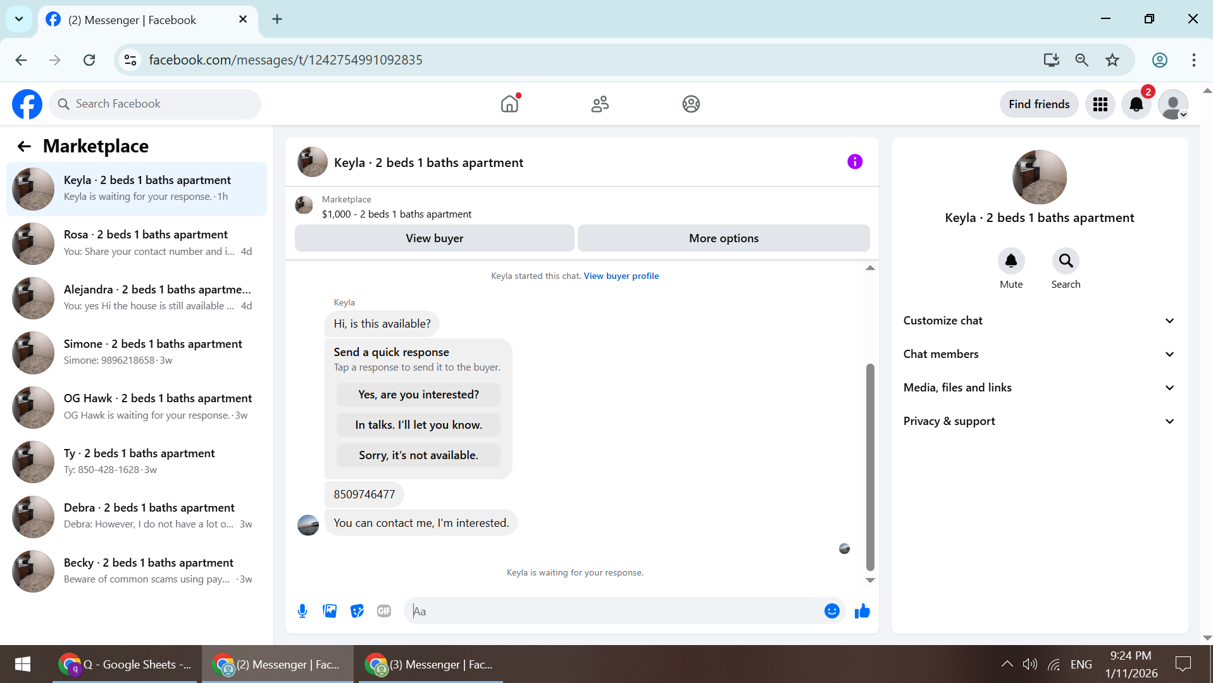Send quick reply 'Yes, are you interested?'

point(418,395)
